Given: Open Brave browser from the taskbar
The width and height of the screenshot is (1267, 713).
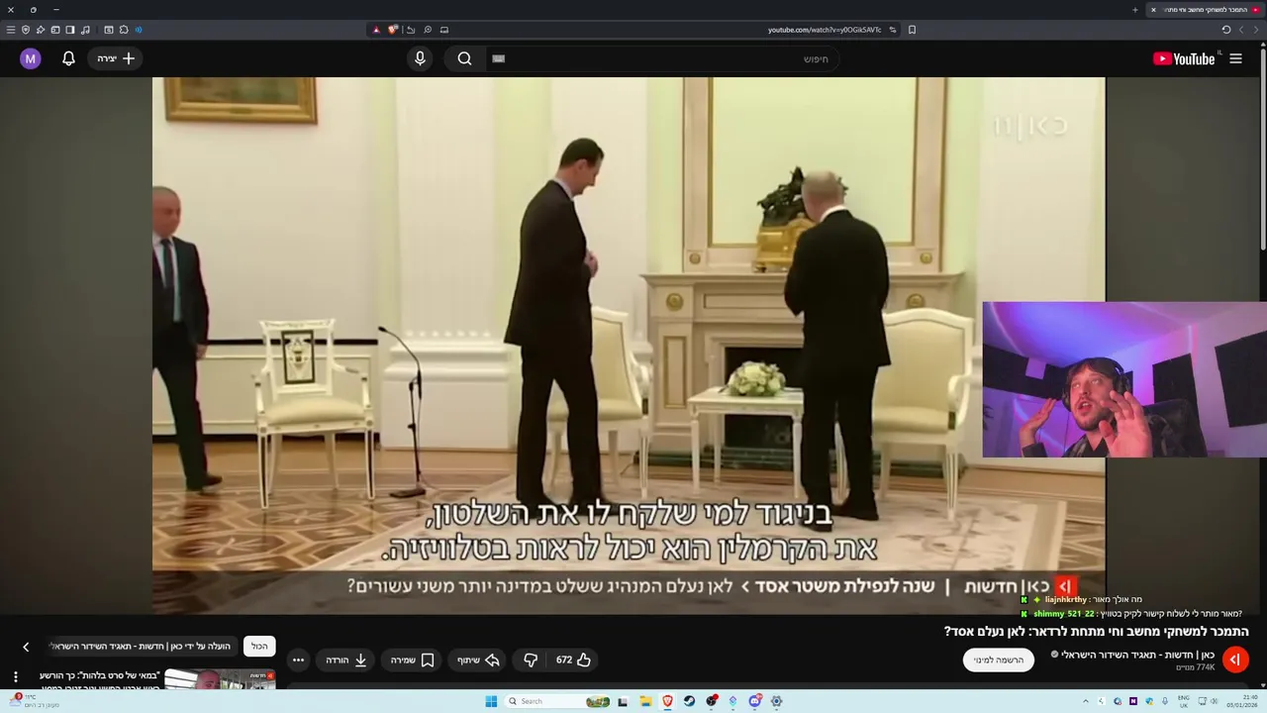Looking at the screenshot, I should tap(667, 701).
